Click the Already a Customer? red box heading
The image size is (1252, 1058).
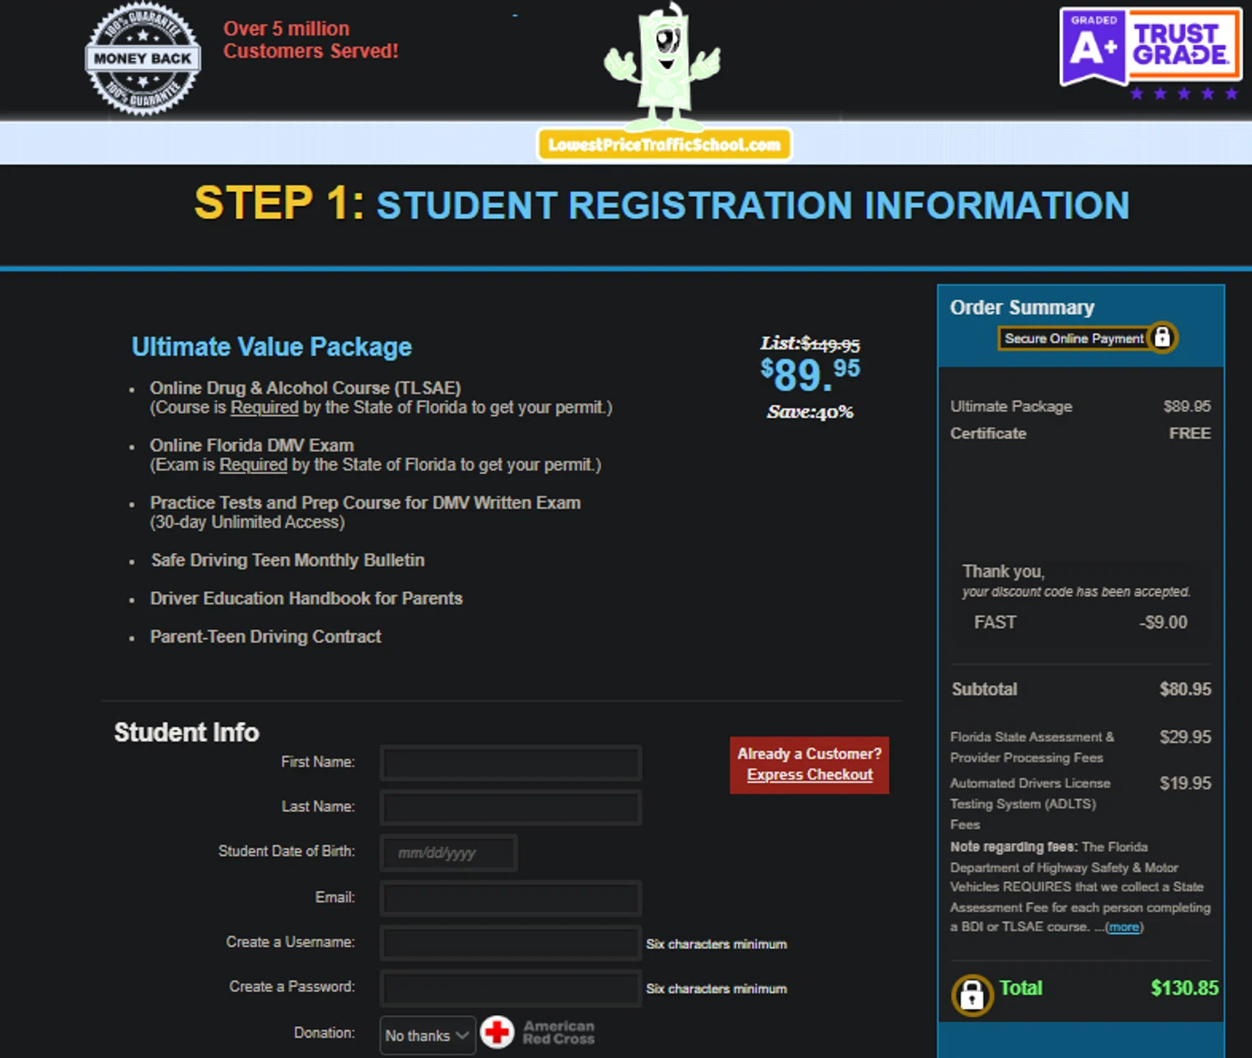[x=810, y=754]
